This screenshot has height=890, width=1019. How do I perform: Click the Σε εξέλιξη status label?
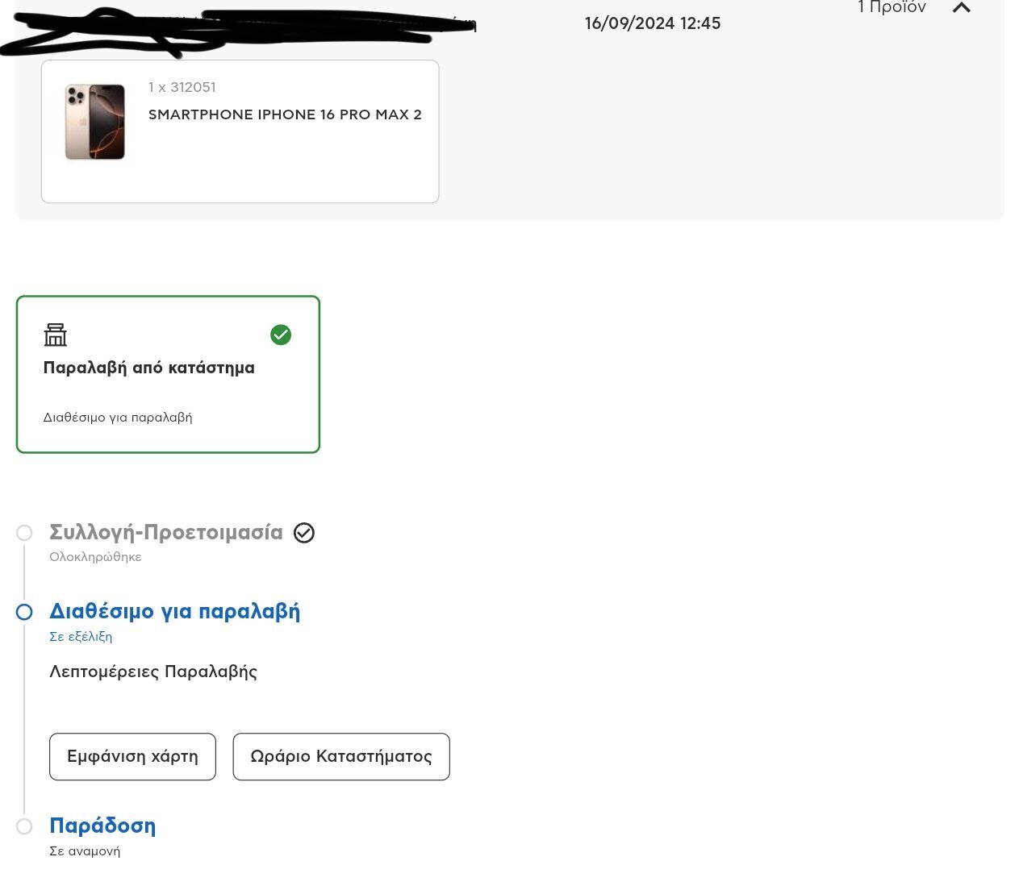point(81,636)
